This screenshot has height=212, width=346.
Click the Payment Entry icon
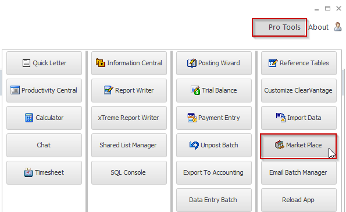coord(192,118)
